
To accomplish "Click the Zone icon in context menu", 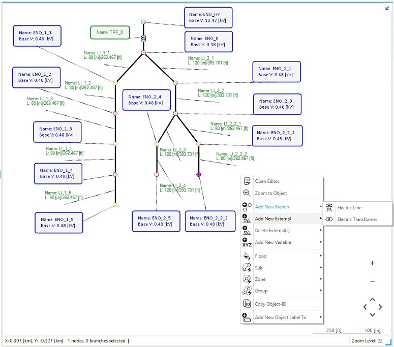I will pyautogui.click(x=247, y=279).
